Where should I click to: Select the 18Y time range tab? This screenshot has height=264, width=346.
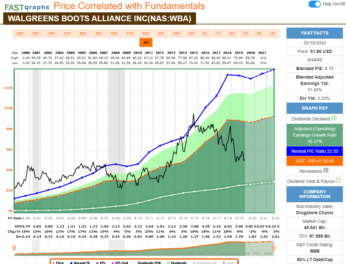51,34
